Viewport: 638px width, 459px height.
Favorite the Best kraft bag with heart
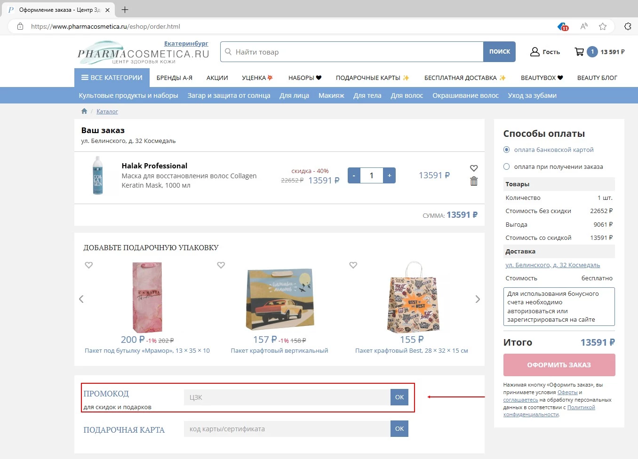pos(353,265)
